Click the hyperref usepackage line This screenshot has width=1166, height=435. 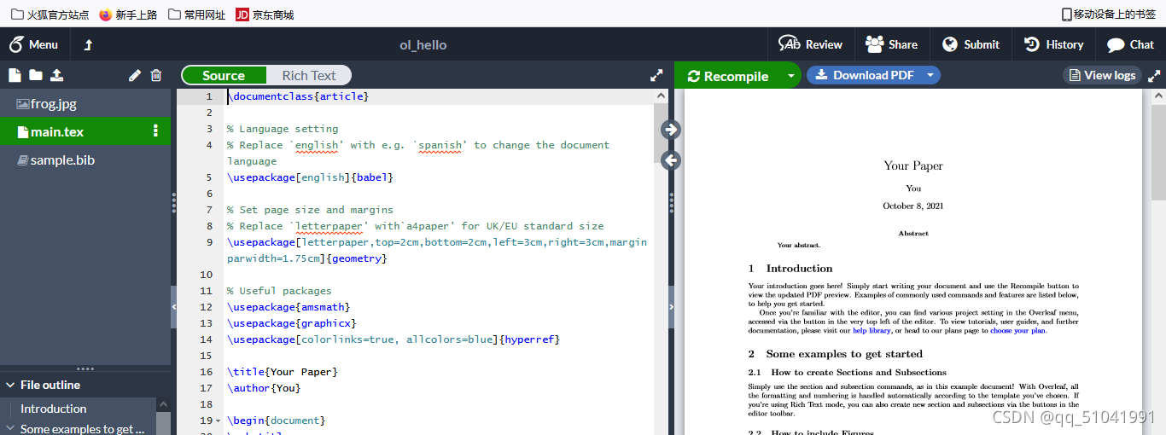394,339
